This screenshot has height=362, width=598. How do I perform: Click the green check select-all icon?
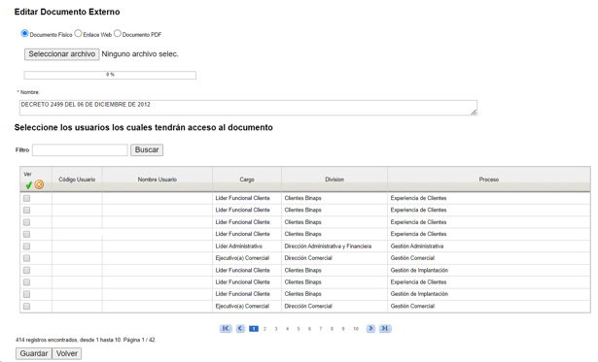pos(28,185)
